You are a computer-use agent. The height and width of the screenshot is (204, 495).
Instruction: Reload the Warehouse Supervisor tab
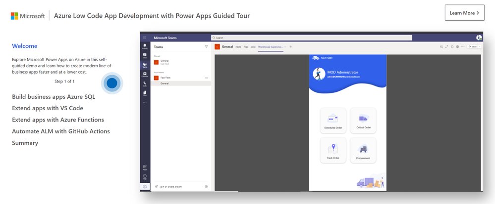452,46
